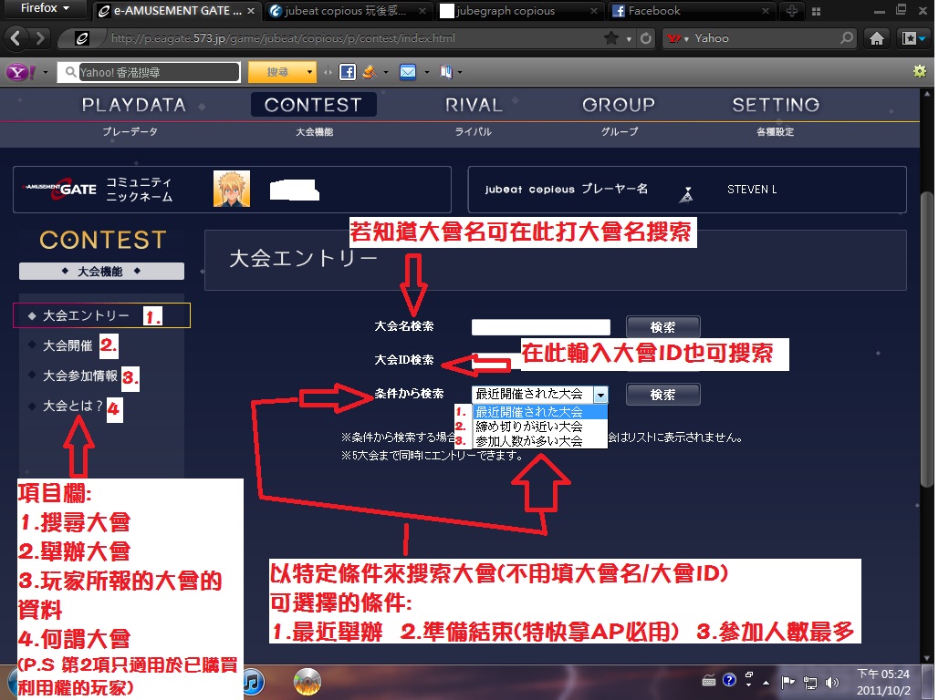Open 大会開催 in the sidebar
The height and width of the screenshot is (700, 949).
click(x=68, y=345)
